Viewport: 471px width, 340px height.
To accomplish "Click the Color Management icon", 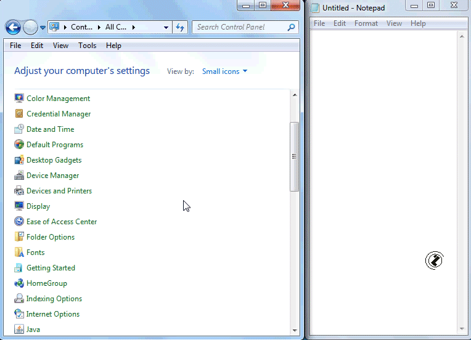I will click(x=19, y=99).
